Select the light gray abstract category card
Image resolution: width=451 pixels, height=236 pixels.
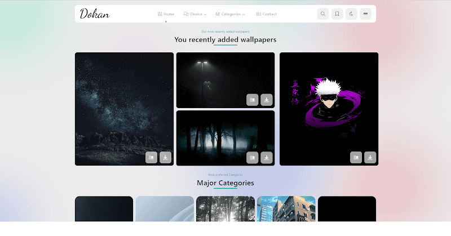[x=165, y=209]
